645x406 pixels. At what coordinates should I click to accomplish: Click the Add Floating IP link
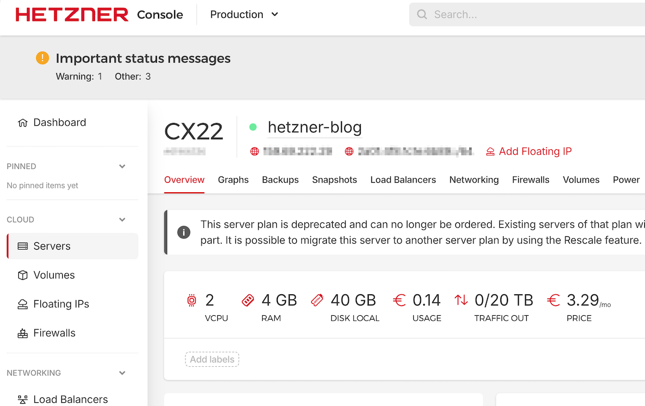click(x=535, y=151)
